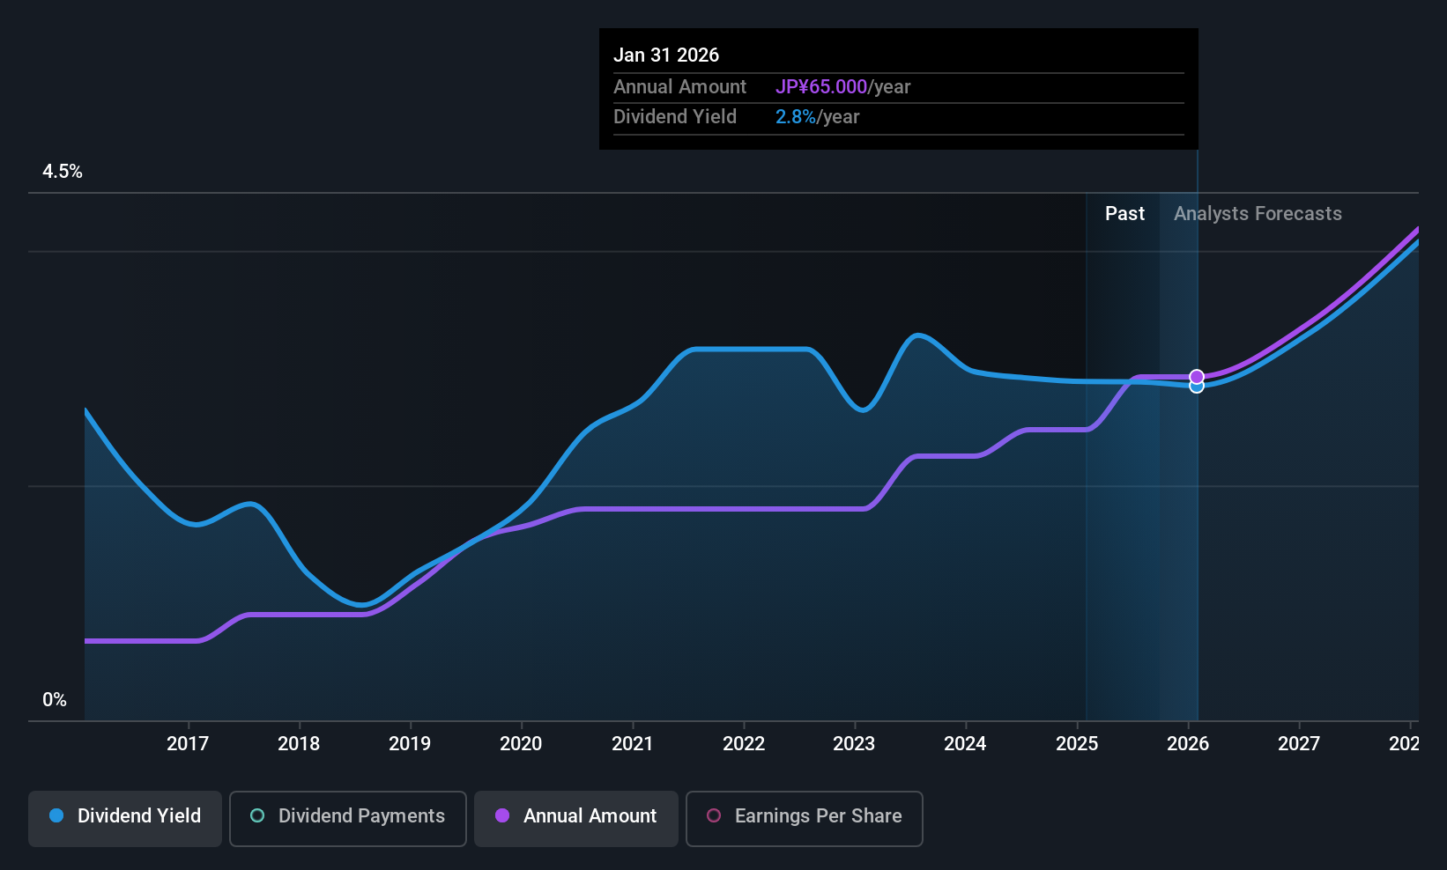
Task: Enable the Dividend Payments series
Action: click(348, 818)
